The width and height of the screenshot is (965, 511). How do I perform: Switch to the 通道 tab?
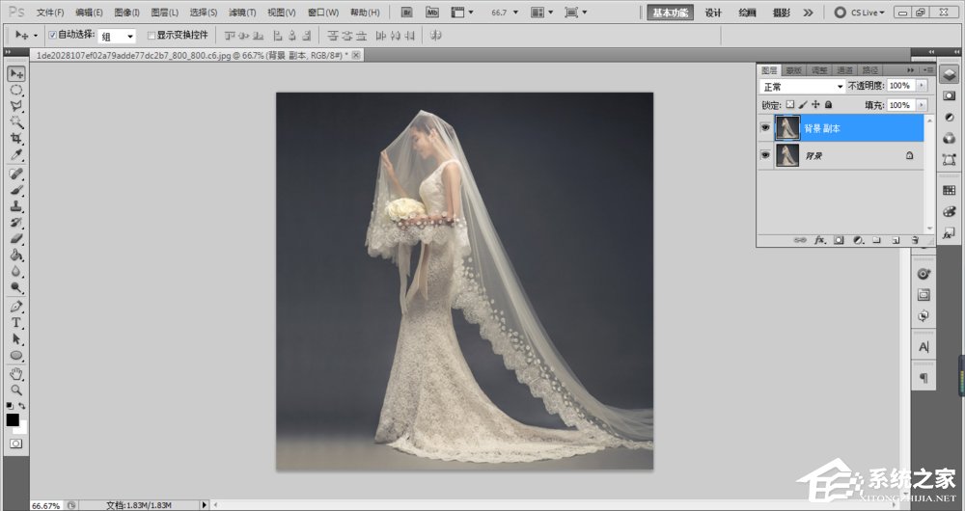[845, 70]
